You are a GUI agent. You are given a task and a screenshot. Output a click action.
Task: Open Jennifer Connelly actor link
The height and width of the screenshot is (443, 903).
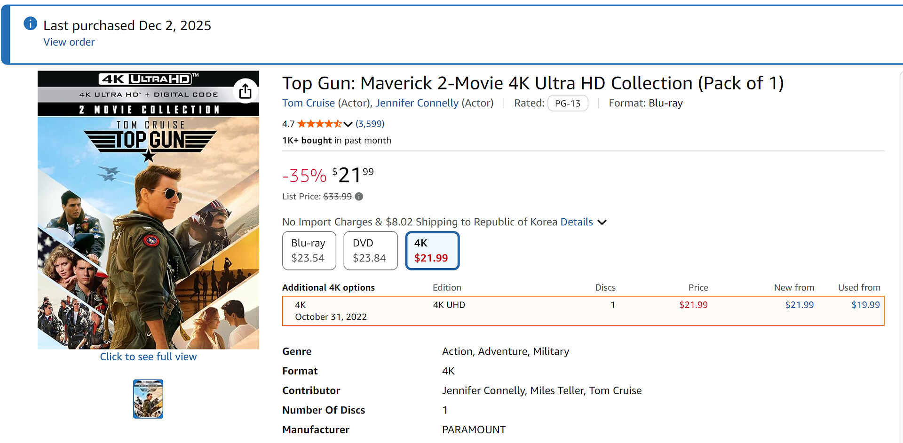pyautogui.click(x=417, y=103)
